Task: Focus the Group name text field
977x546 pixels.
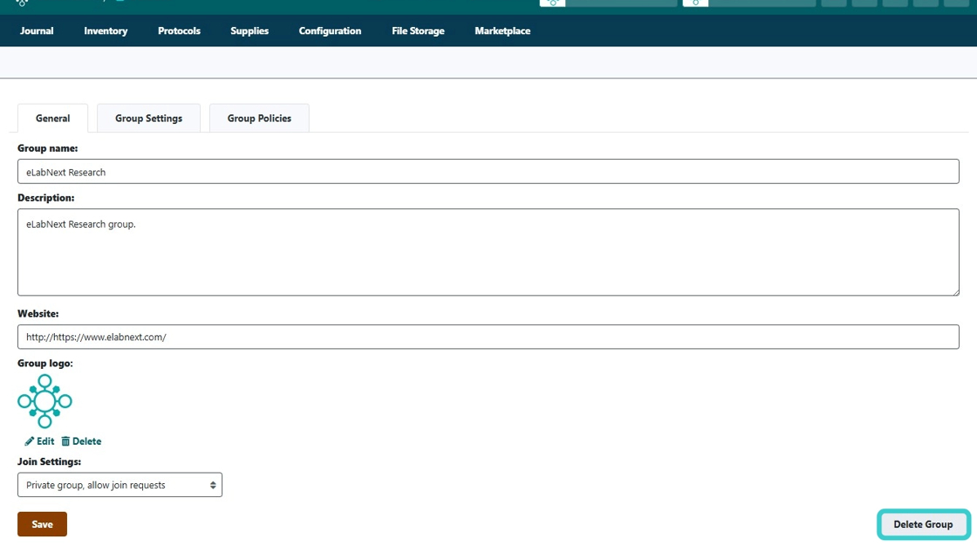Action: pos(488,172)
